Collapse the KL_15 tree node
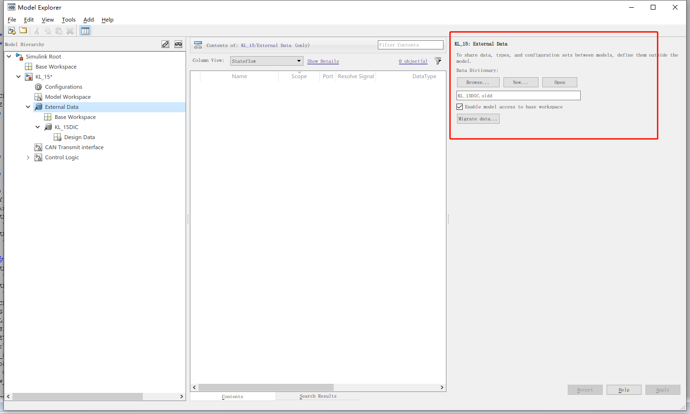690x414 pixels. click(x=19, y=77)
